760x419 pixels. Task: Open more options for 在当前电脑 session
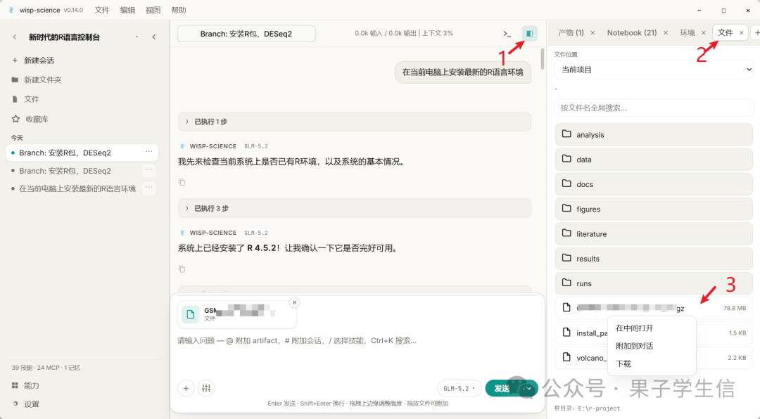(x=148, y=188)
